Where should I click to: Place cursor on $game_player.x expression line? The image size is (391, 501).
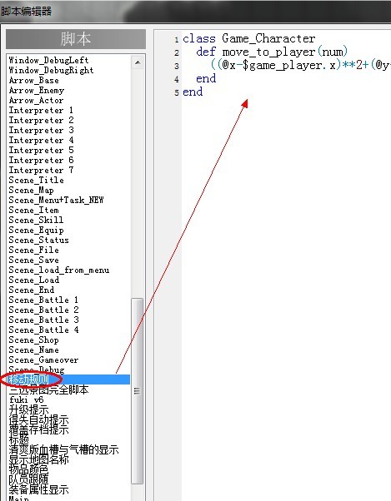pyautogui.click(x=300, y=65)
